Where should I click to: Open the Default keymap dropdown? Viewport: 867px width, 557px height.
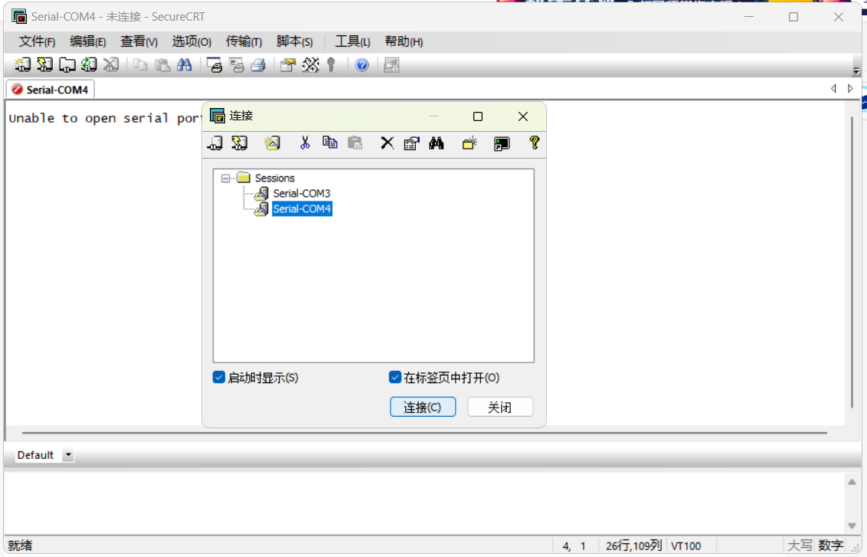click(67, 455)
